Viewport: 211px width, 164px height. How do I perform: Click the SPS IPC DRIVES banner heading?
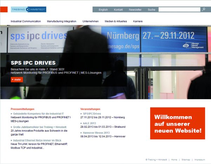[33, 63]
